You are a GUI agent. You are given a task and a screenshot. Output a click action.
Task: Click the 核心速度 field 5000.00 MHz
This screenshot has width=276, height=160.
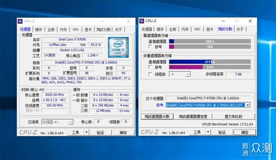click(x=54, y=95)
